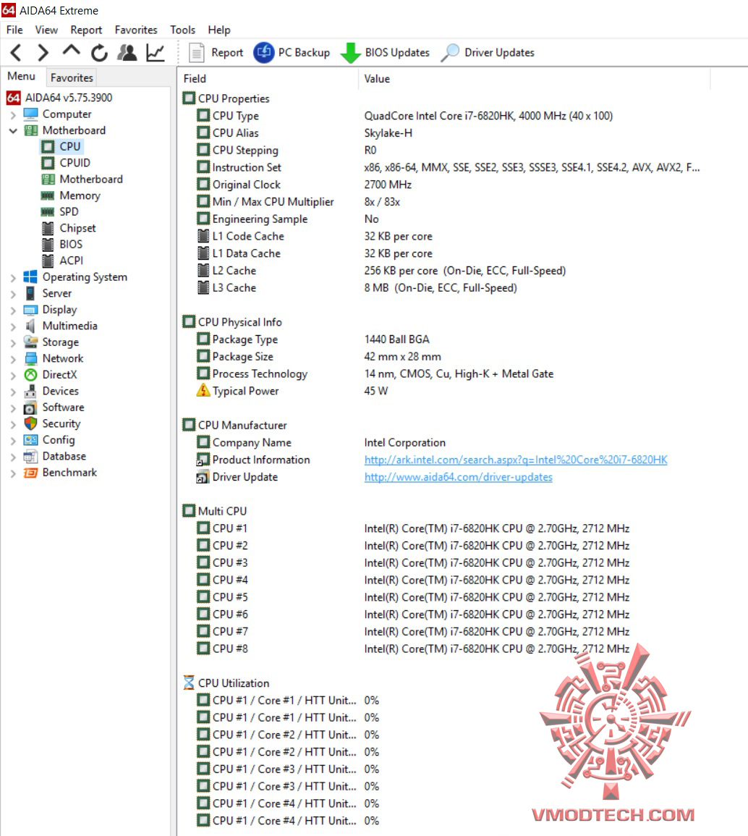Image resolution: width=748 pixels, height=836 pixels.
Task: Click the Driver Updates magnifier icon
Action: click(x=450, y=52)
